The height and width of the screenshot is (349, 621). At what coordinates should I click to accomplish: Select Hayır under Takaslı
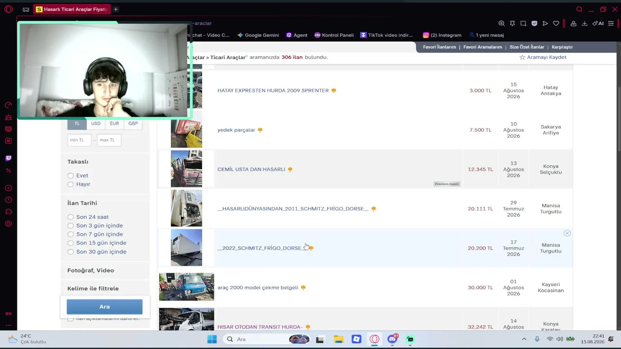coord(71,184)
